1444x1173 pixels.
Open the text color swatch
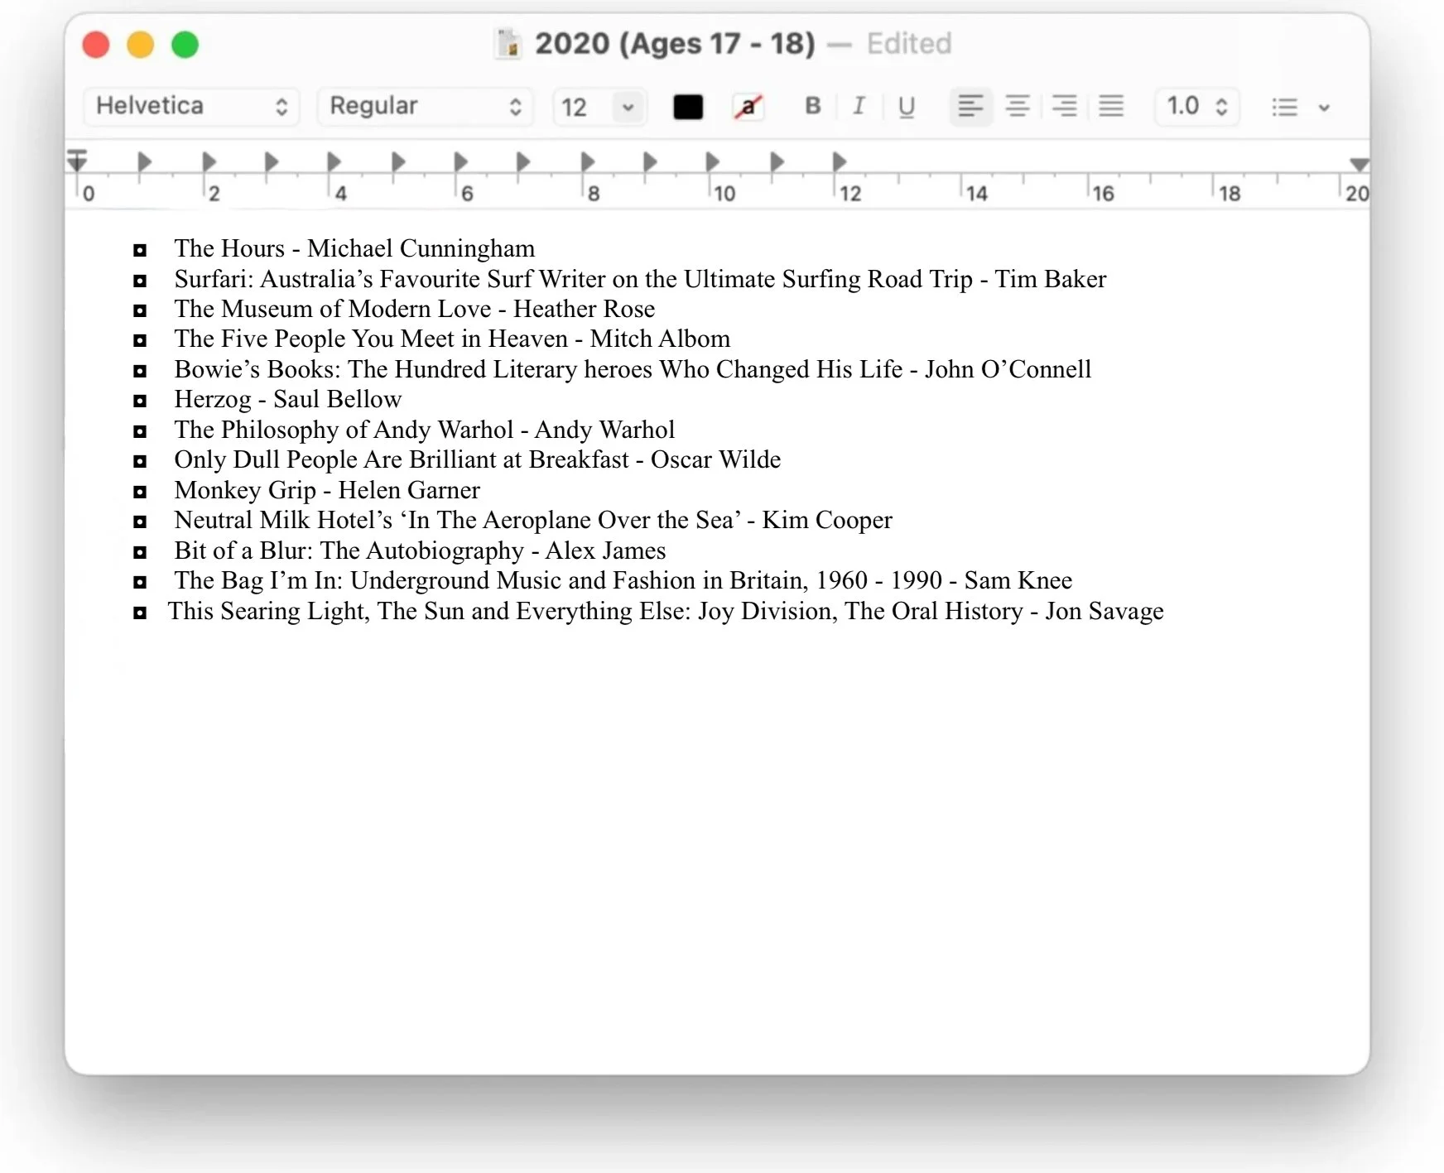coord(687,107)
